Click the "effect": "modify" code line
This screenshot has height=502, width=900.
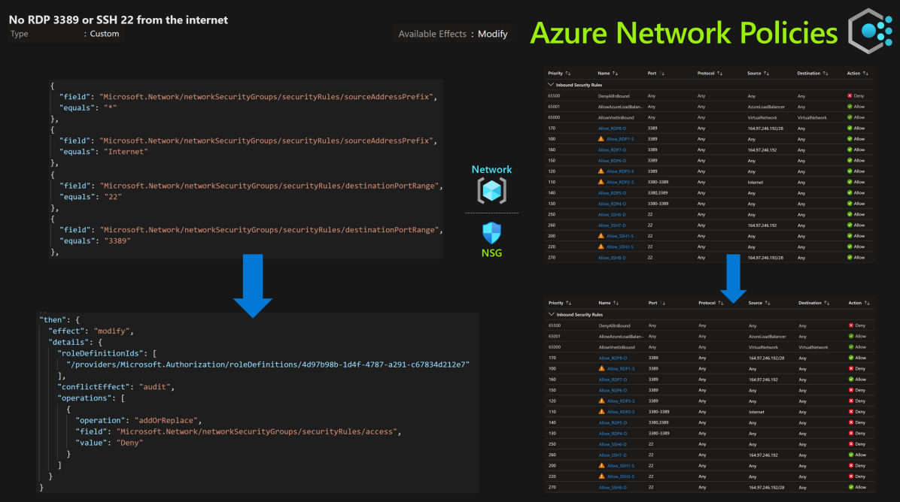91,331
